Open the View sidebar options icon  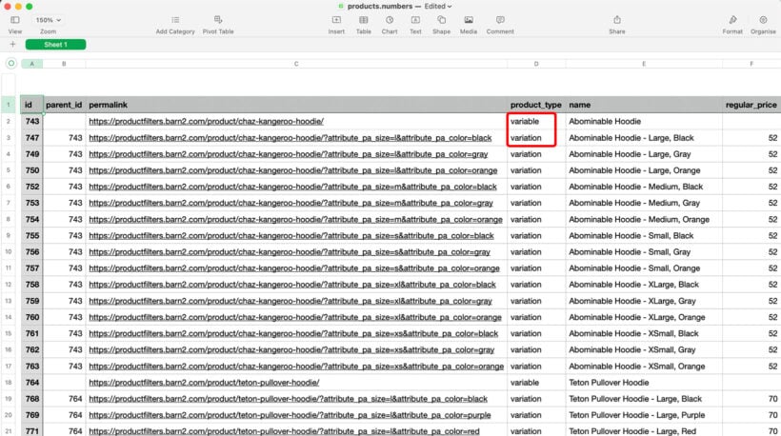click(15, 20)
